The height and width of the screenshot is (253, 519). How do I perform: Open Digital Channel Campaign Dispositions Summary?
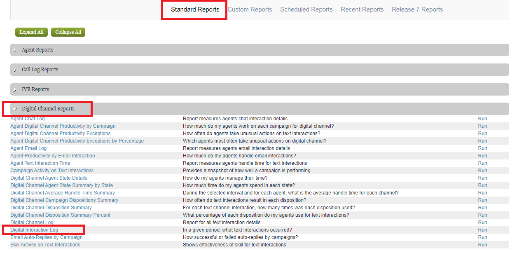[64, 200]
